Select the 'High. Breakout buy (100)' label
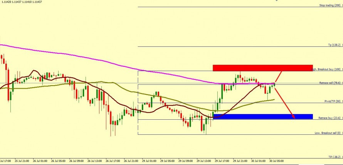This screenshot has height=165, width=343. (x=327, y=69)
